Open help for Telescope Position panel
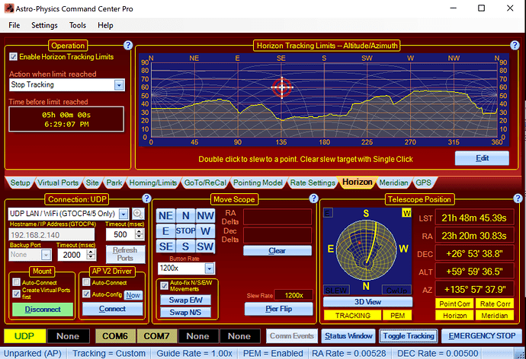Screen dimensions: 526x359 click(x=518, y=199)
